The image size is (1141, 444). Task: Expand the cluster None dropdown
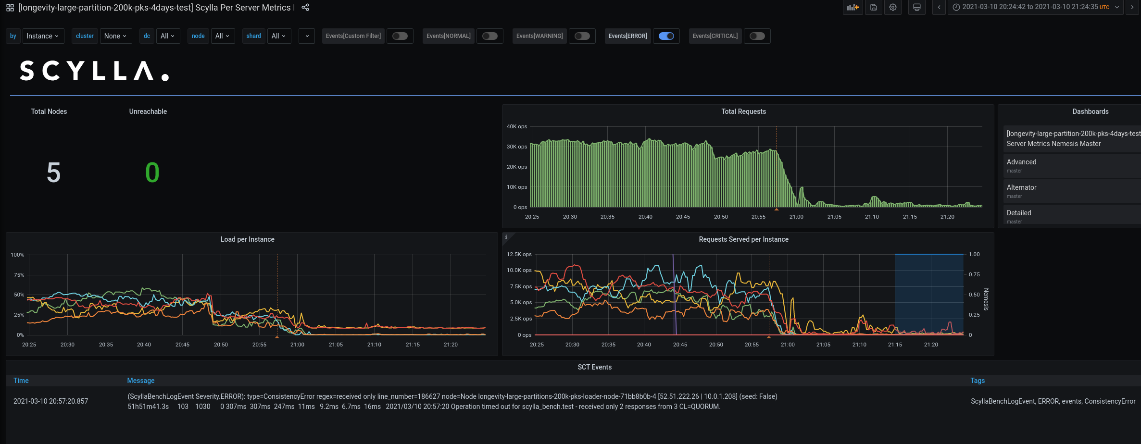coord(115,36)
